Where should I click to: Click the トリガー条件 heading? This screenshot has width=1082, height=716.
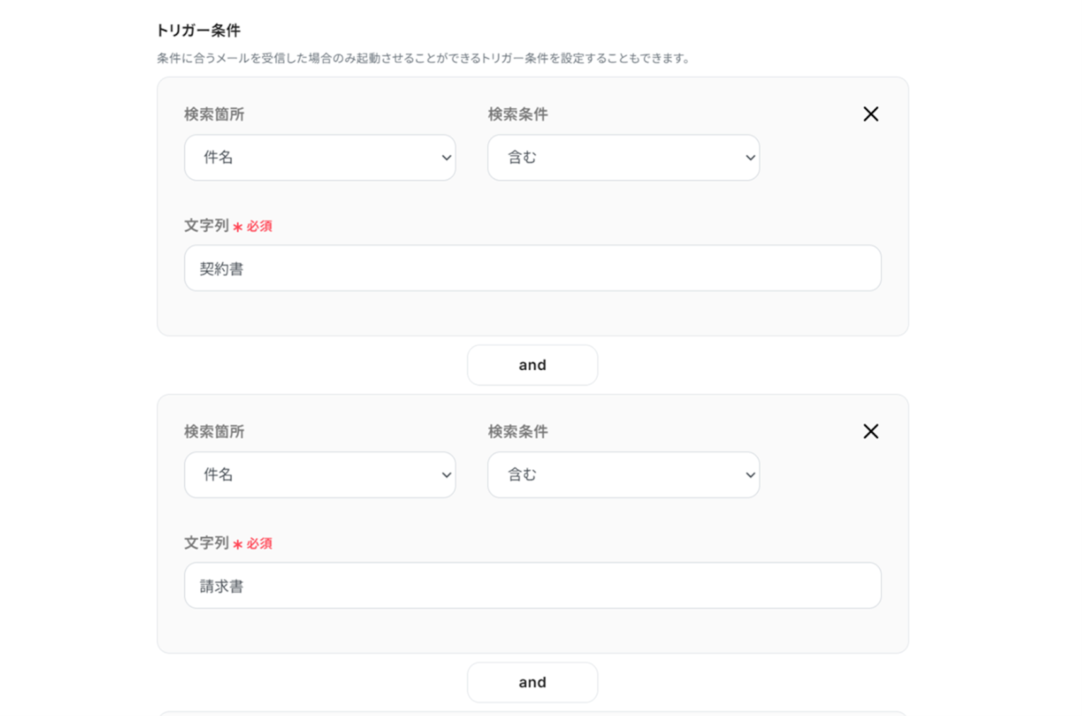click(198, 30)
